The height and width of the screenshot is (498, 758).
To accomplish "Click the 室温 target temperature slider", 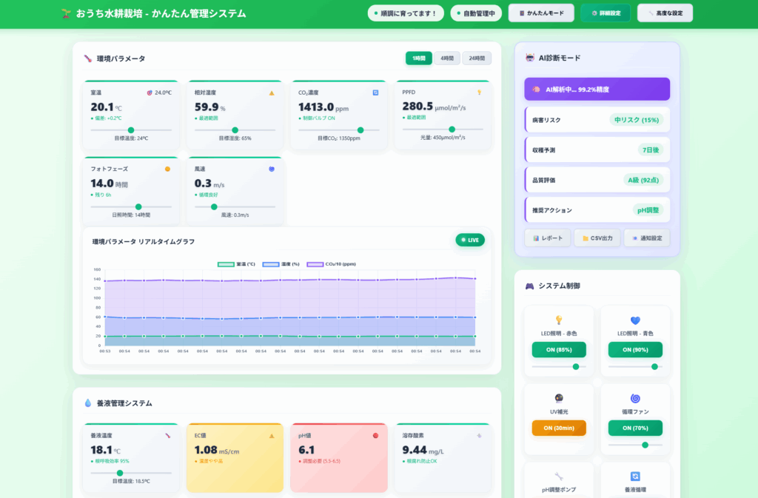I will click(x=130, y=130).
